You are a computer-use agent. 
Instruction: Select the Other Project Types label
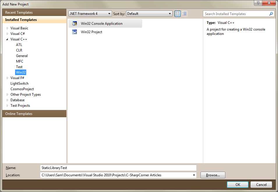[26, 95]
